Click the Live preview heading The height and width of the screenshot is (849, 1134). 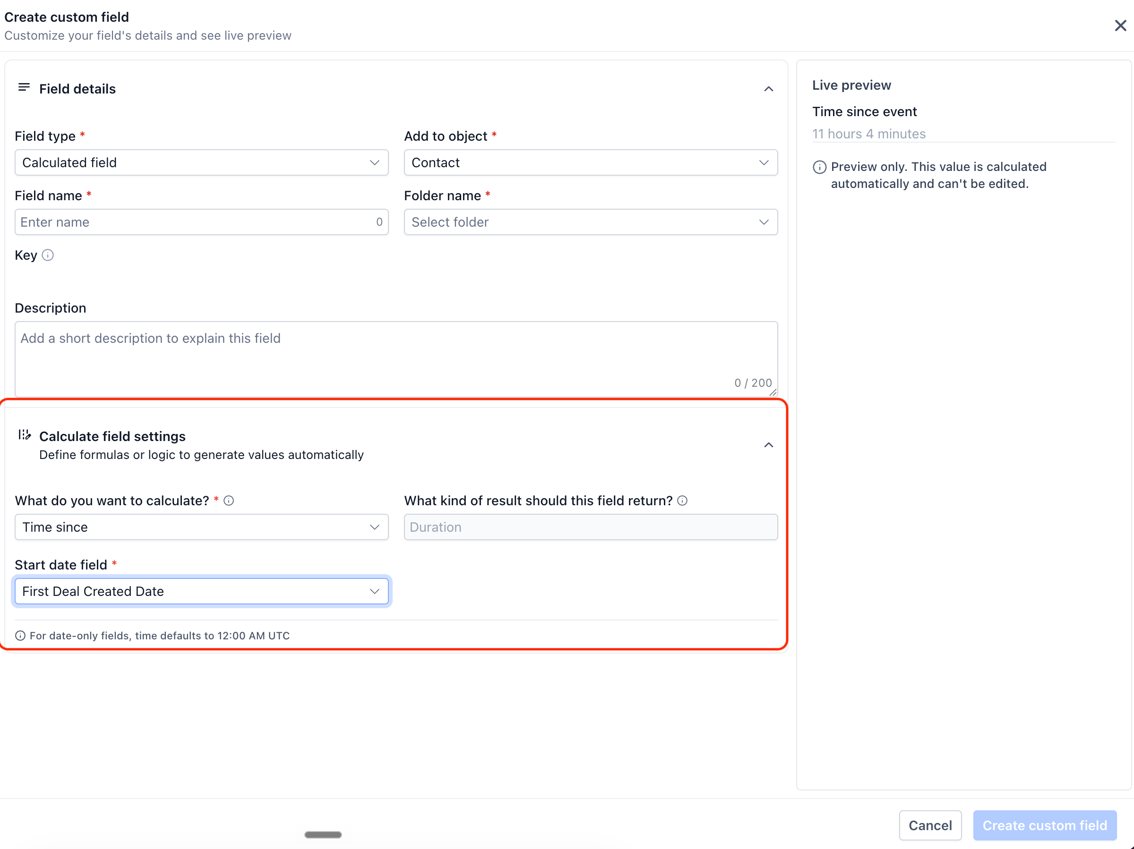click(851, 85)
